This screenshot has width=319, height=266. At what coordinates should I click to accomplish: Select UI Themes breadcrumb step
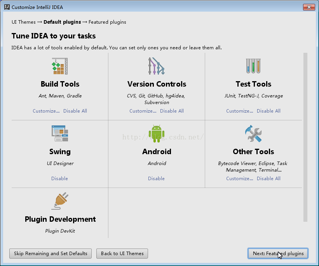(x=24, y=22)
